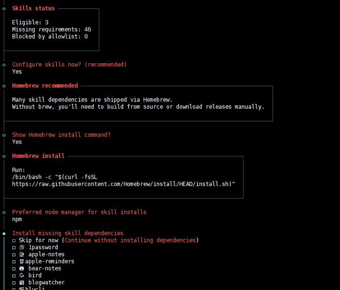Screen dimensions: 340x290
Task: Click the Yes answer under Configure skills now
Action: [17, 72]
